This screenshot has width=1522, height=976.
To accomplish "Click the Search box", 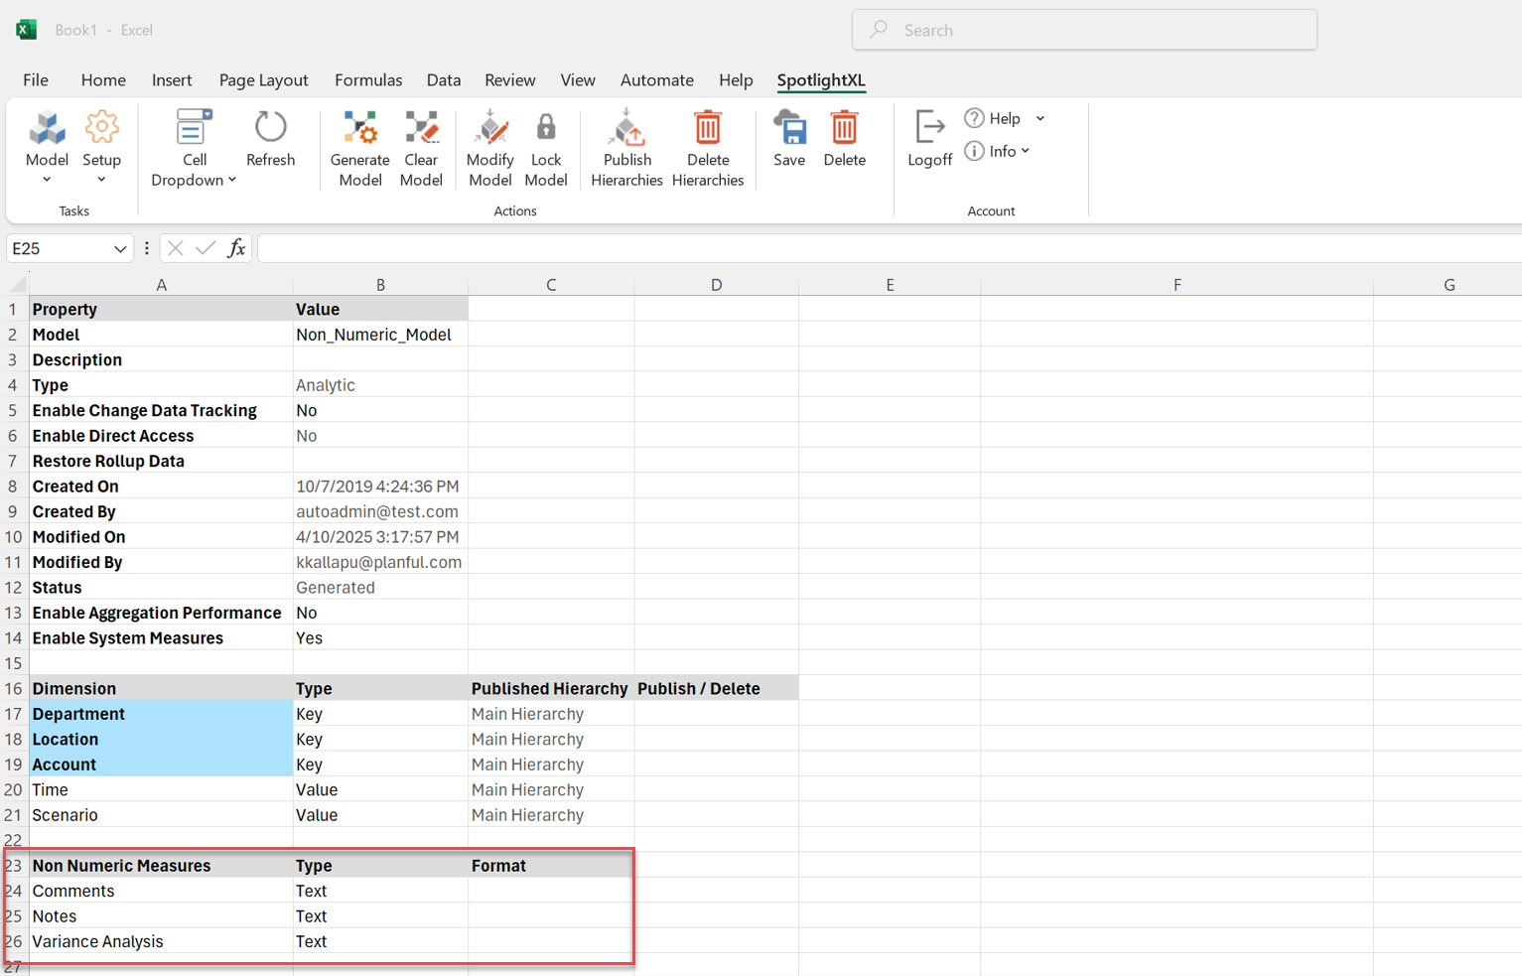I will point(1084,30).
